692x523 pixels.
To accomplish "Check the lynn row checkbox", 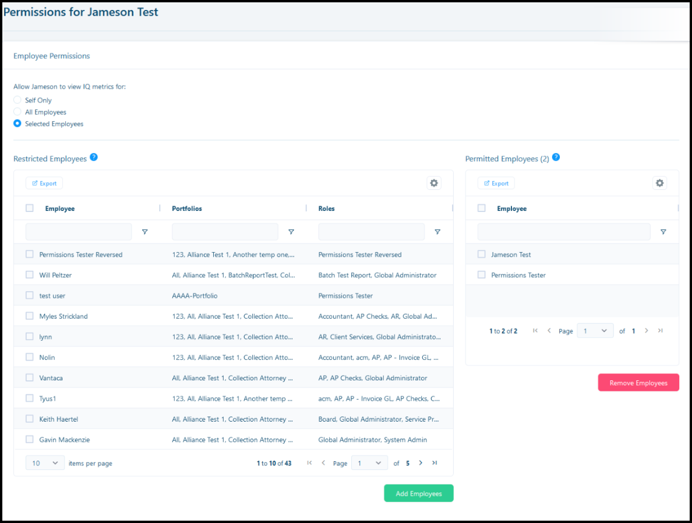I will click(30, 336).
